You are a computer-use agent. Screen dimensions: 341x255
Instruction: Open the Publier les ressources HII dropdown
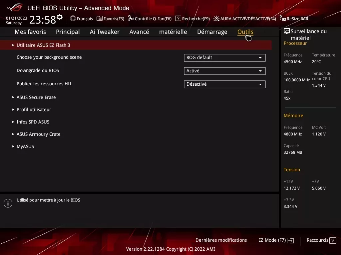(224, 84)
